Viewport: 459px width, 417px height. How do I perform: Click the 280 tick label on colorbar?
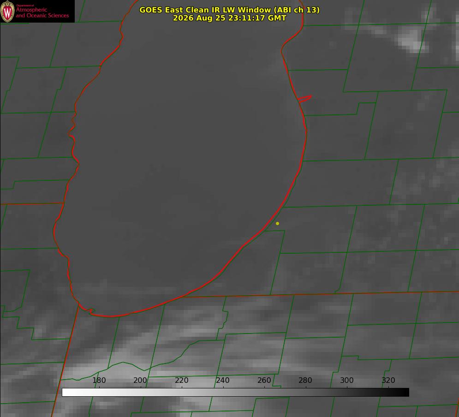[305, 380]
